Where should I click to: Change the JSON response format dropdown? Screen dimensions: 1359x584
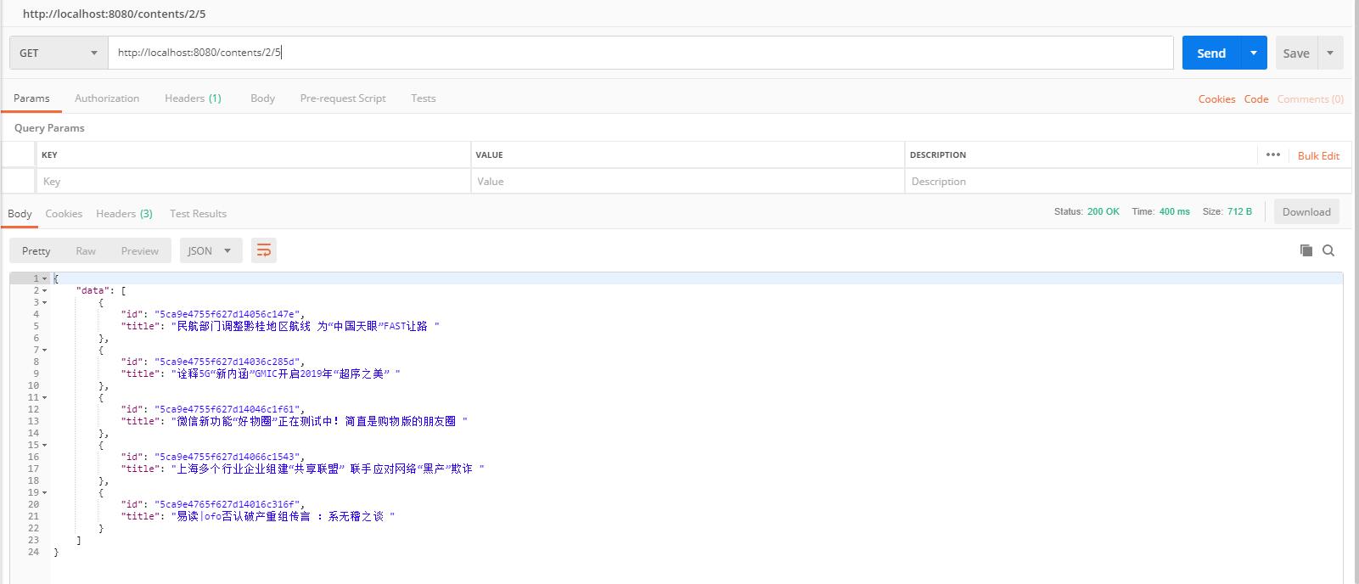point(211,250)
